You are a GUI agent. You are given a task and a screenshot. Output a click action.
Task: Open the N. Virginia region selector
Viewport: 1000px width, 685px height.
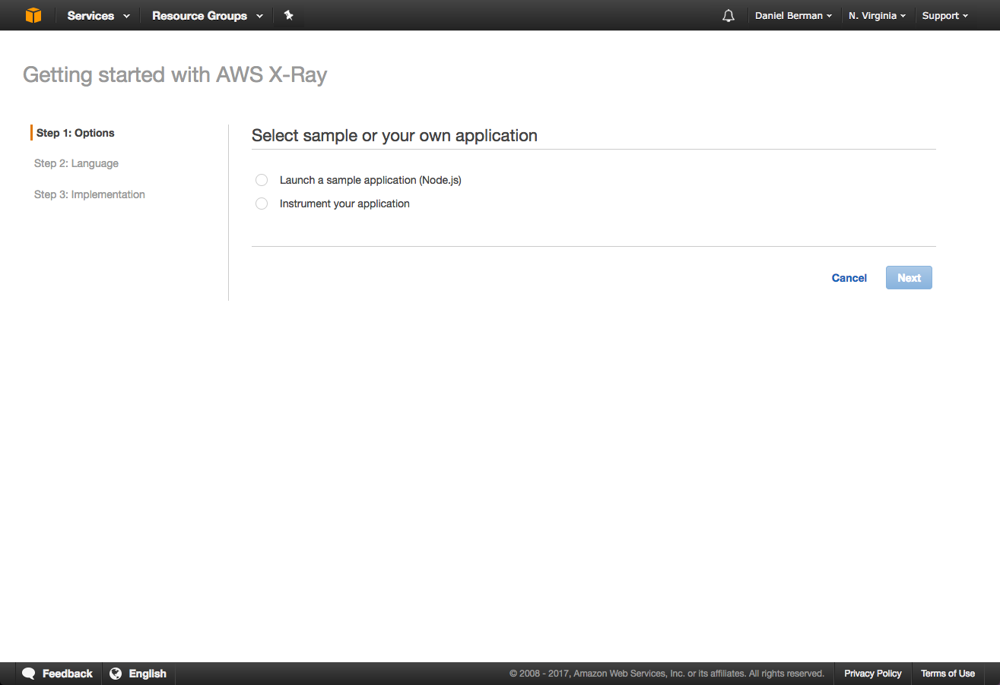[877, 15]
